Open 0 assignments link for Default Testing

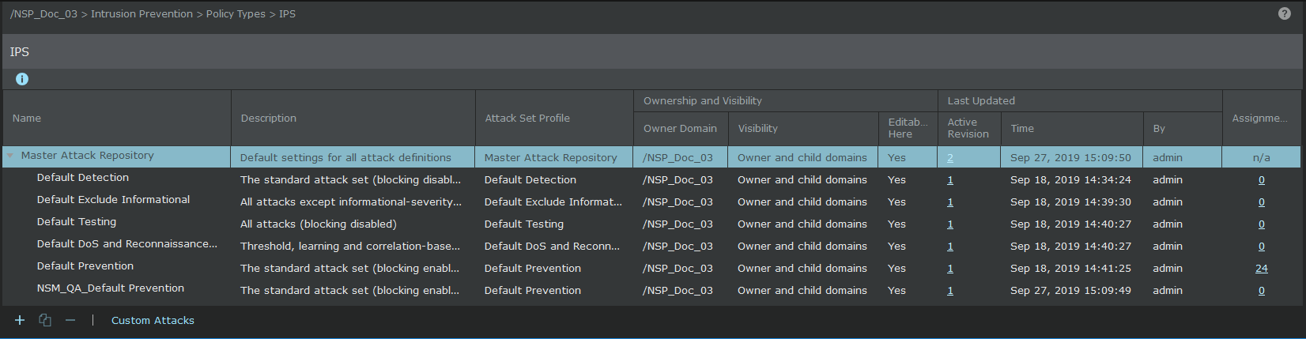point(1262,224)
